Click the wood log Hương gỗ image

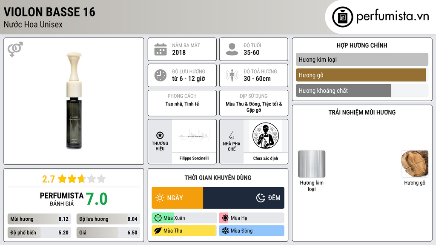tap(415, 164)
